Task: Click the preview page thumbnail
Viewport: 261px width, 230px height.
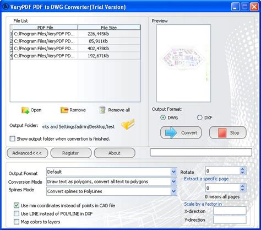Action: [x=183, y=63]
